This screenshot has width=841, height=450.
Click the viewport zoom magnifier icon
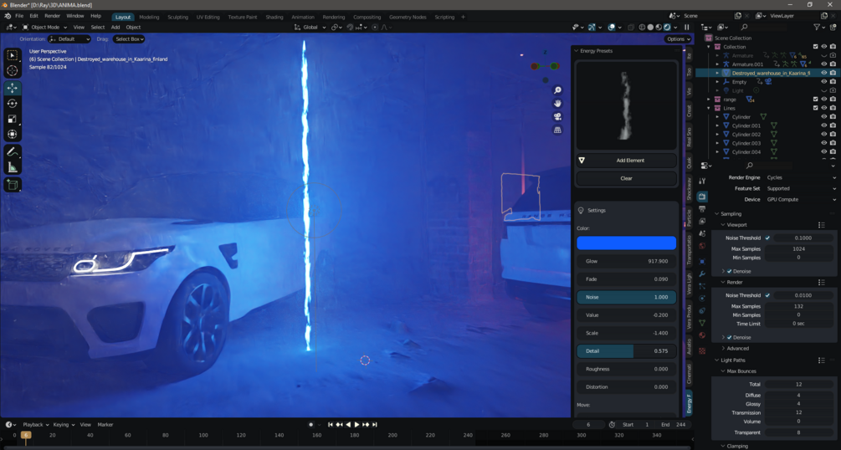tap(558, 90)
